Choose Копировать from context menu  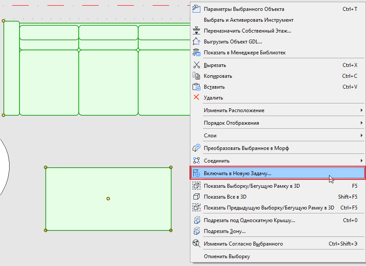coord(278,76)
